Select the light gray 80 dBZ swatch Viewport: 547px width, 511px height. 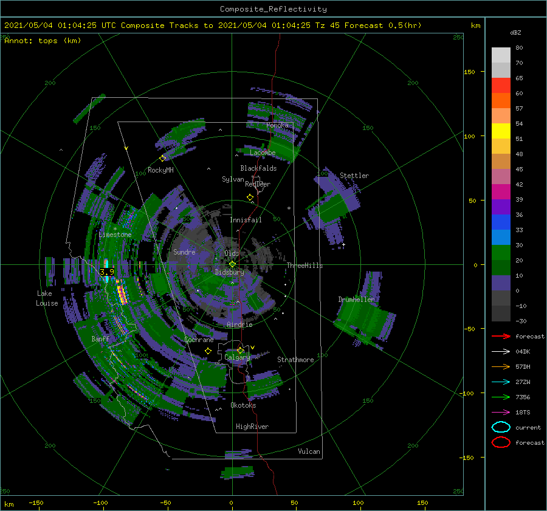click(x=501, y=55)
